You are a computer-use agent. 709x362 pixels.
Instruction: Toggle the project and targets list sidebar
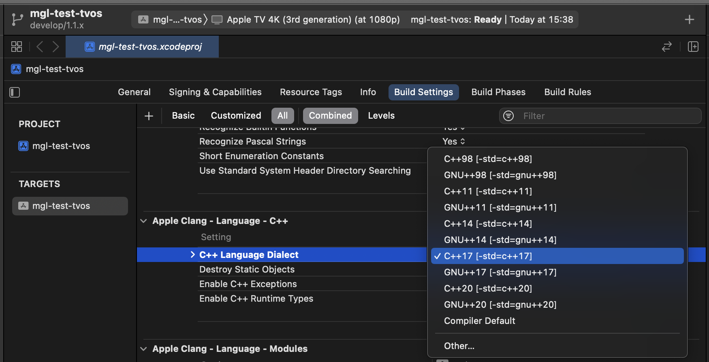click(x=15, y=92)
